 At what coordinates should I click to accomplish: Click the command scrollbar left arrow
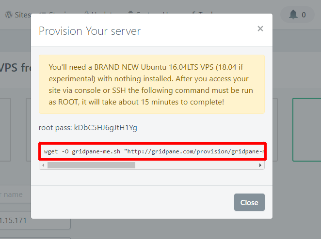[43, 165]
